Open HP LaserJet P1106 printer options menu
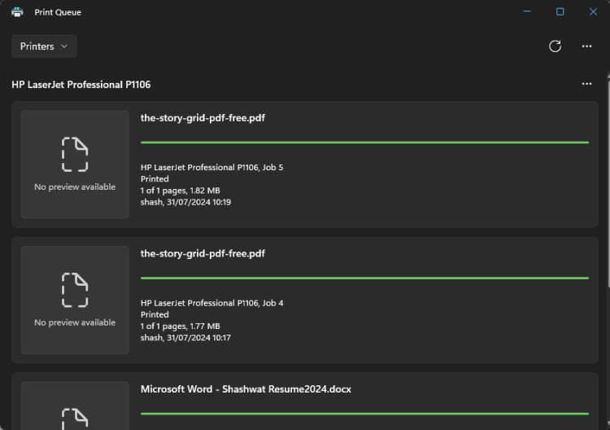610x430 pixels. click(x=586, y=84)
